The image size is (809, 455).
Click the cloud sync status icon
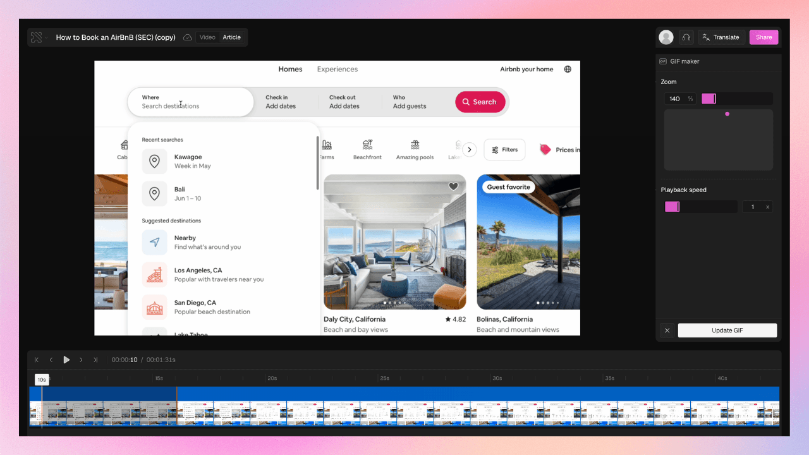tap(188, 37)
